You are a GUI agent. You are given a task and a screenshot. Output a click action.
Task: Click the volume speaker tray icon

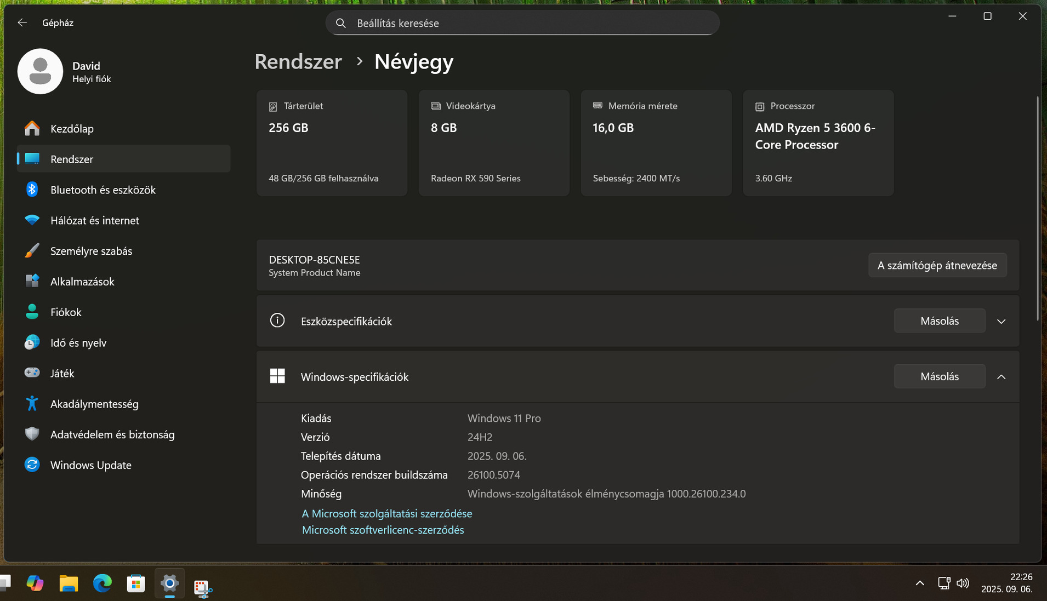[963, 583]
